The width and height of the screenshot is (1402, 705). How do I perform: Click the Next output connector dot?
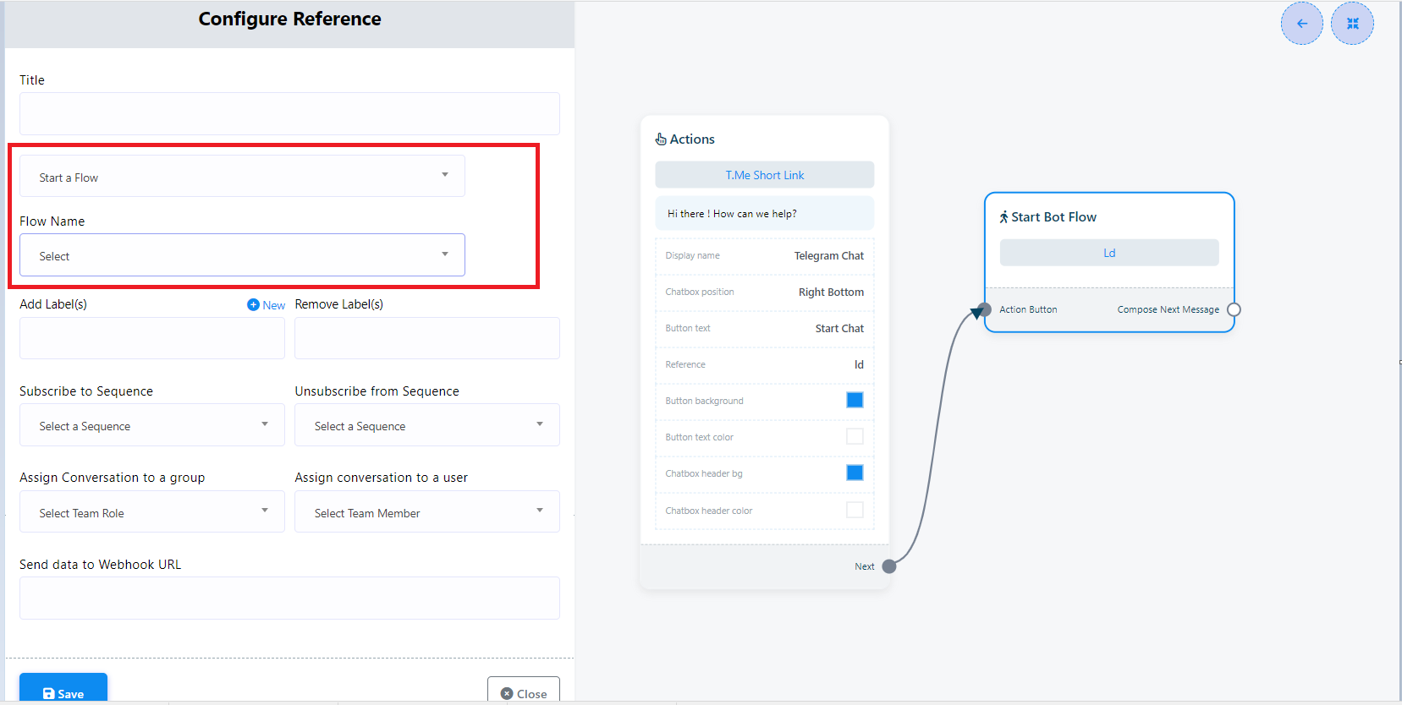(889, 566)
